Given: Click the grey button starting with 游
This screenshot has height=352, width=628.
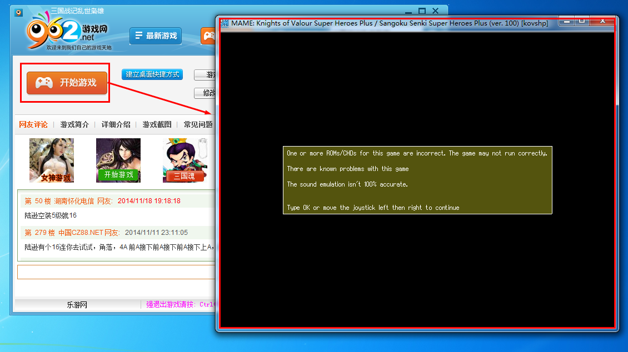Looking at the screenshot, I should pyautogui.click(x=205, y=75).
